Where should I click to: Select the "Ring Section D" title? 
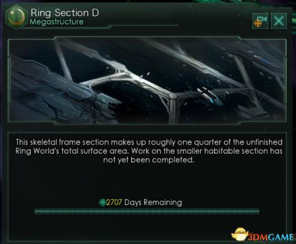tap(65, 13)
